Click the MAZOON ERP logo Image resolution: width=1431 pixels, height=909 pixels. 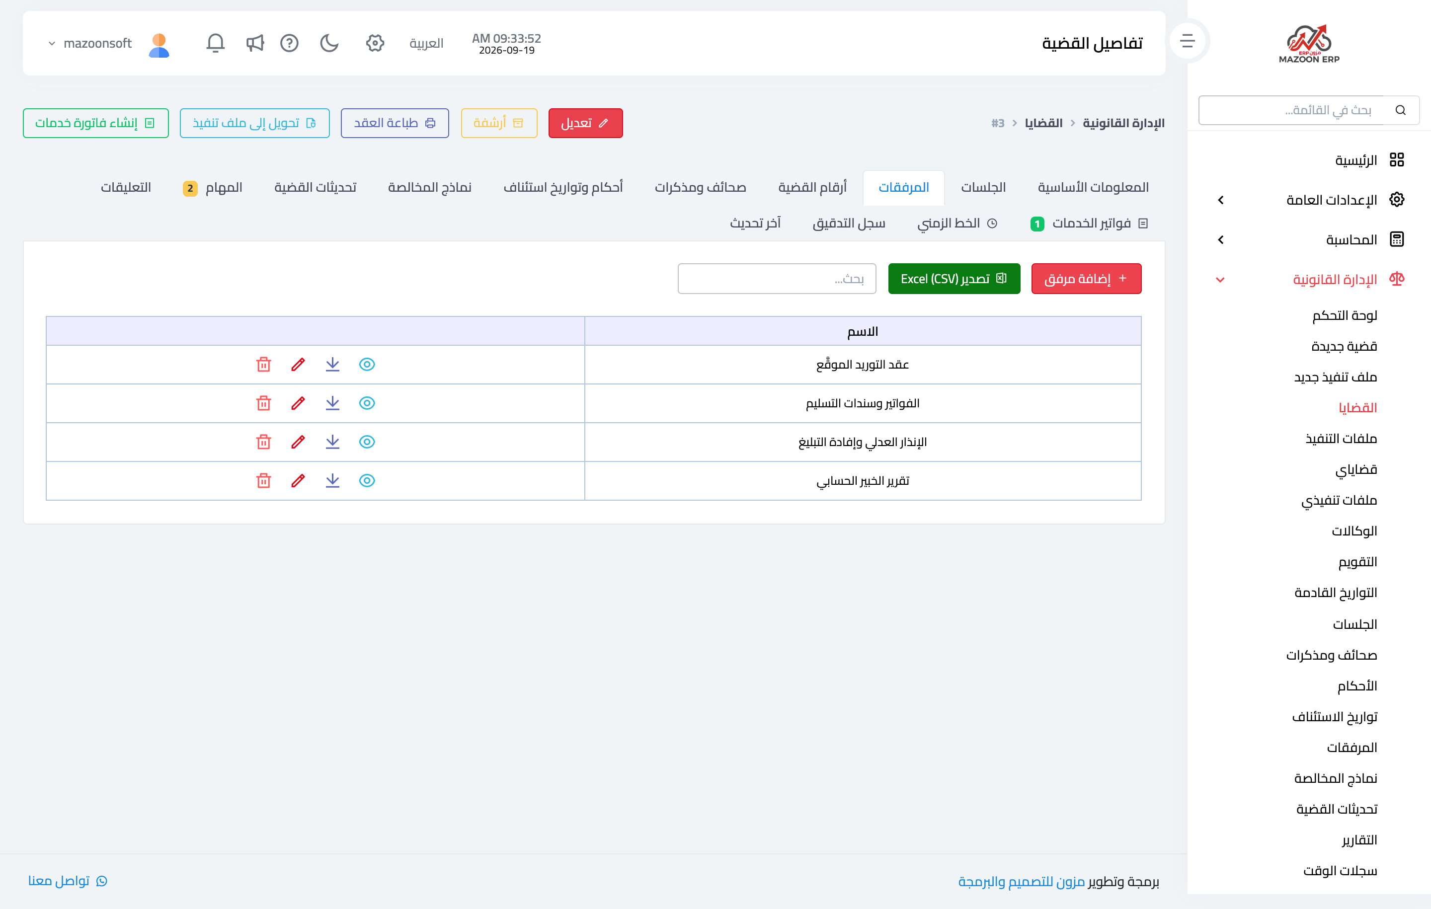click(1309, 43)
